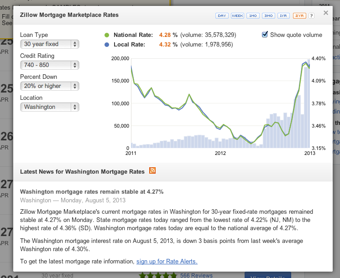Screen dimensions: 340x278
Task: Open the Loan Type dropdown
Action: click(x=50, y=44)
